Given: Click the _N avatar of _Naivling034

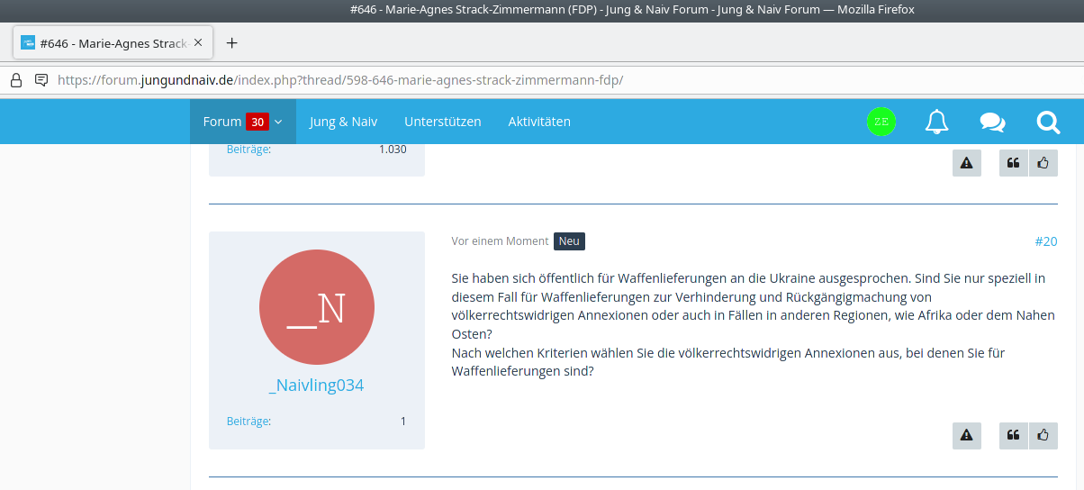Looking at the screenshot, I should coord(316,307).
